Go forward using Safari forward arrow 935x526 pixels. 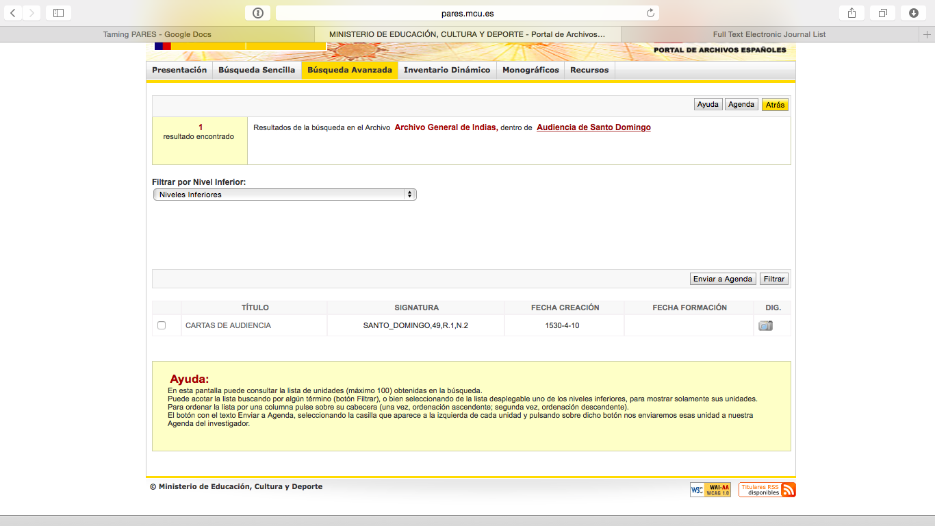tap(32, 13)
